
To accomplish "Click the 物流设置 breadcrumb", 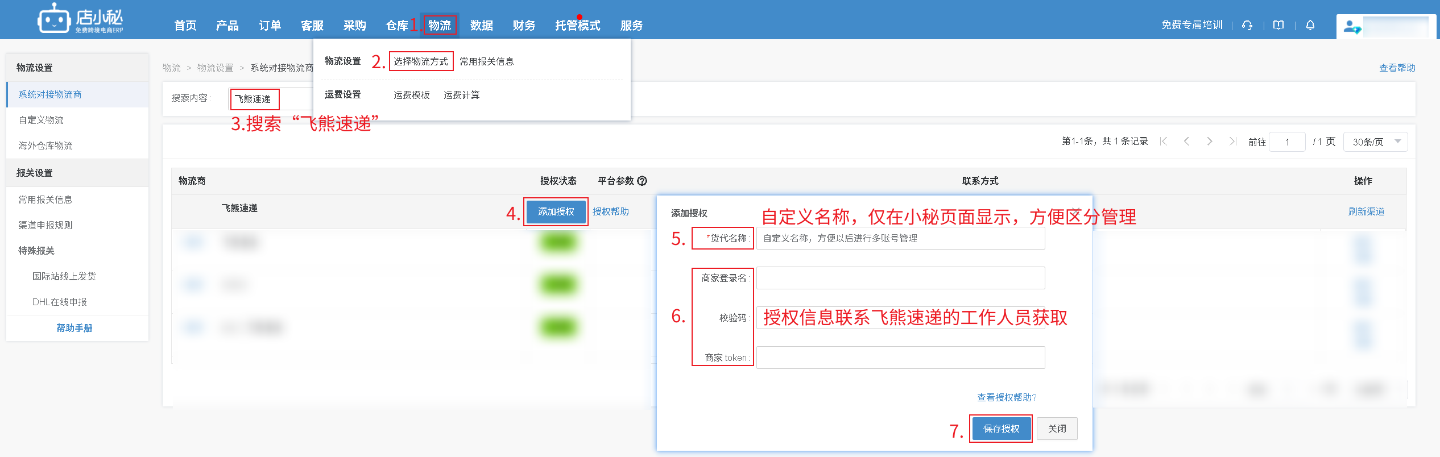I will (x=216, y=68).
